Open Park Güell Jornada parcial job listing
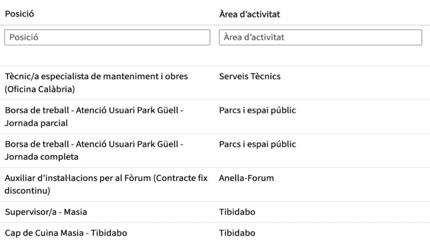 click(94, 117)
